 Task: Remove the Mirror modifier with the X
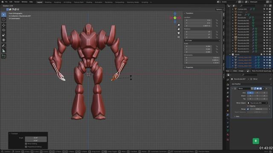(x=266, y=89)
